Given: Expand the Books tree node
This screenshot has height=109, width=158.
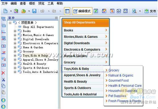Looking at the screenshot, I should (15, 31).
